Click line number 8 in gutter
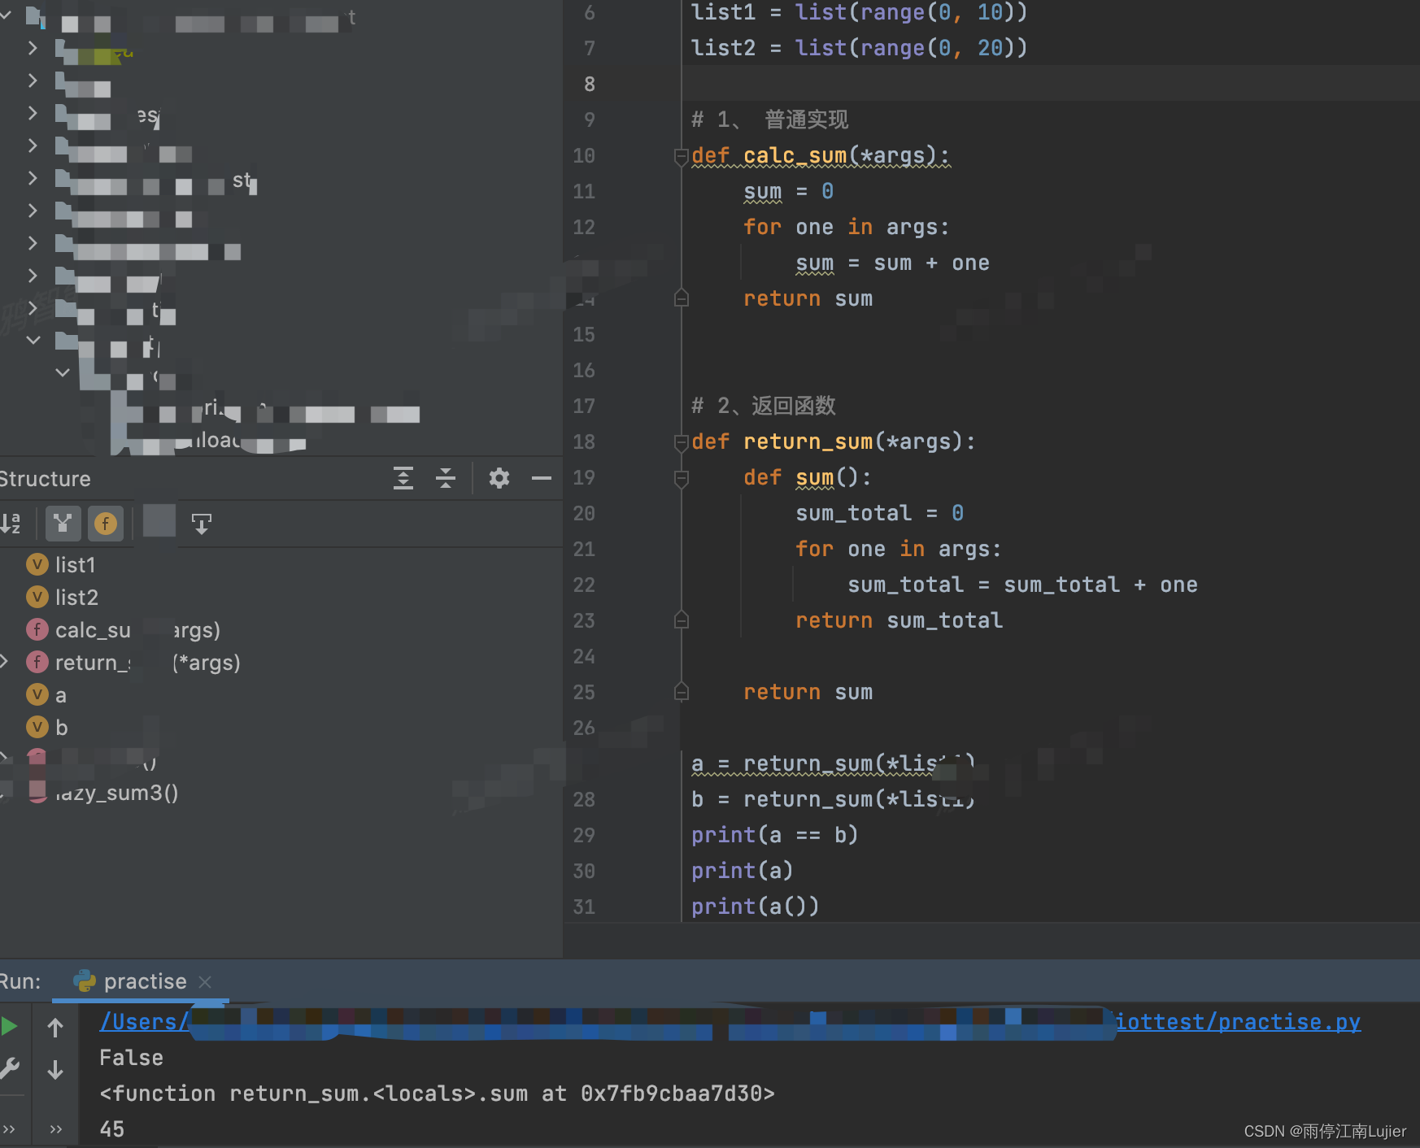1420x1148 pixels. [x=590, y=84]
